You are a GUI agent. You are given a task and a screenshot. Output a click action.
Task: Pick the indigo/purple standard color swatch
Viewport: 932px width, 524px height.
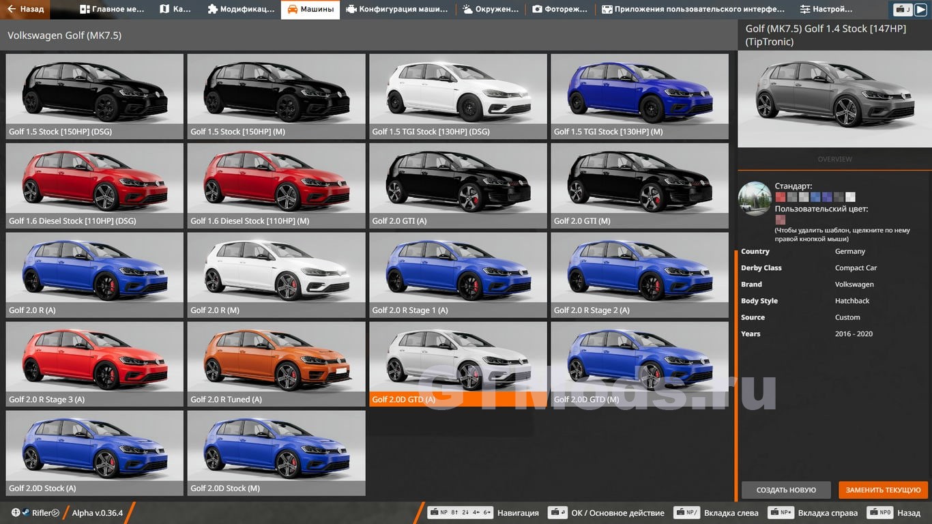(x=827, y=197)
